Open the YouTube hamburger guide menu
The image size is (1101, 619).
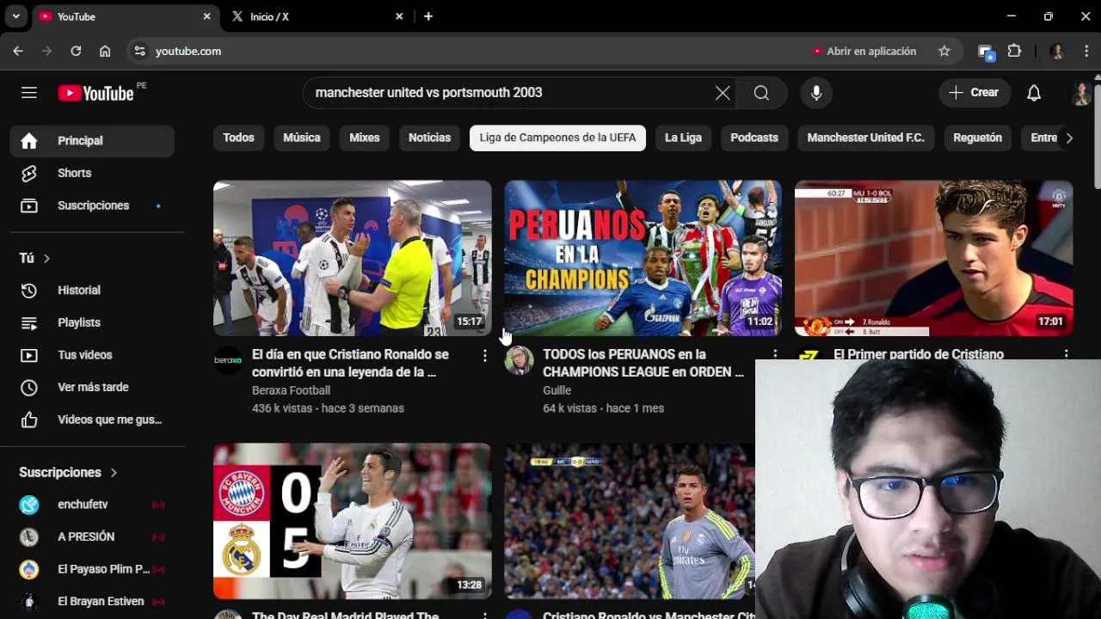coord(29,93)
